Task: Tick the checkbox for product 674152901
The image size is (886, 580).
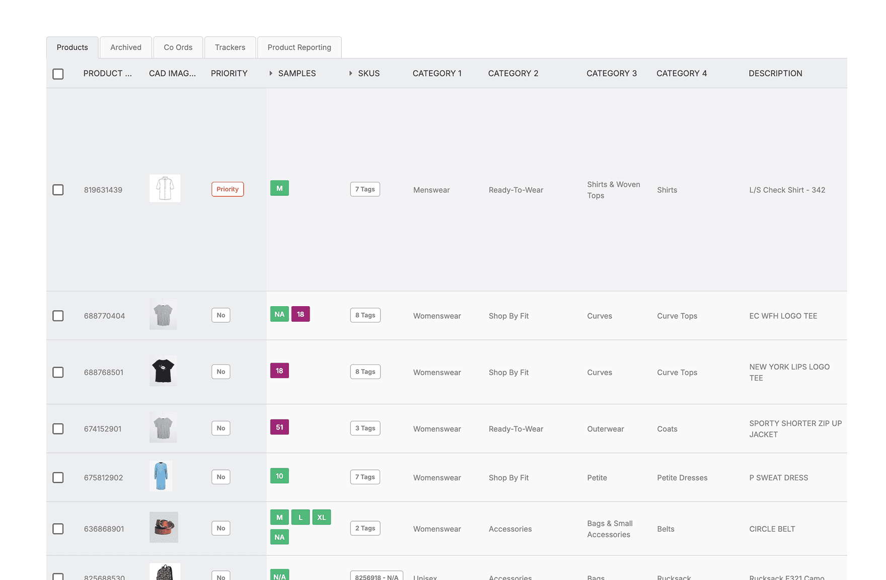Action: coord(58,428)
